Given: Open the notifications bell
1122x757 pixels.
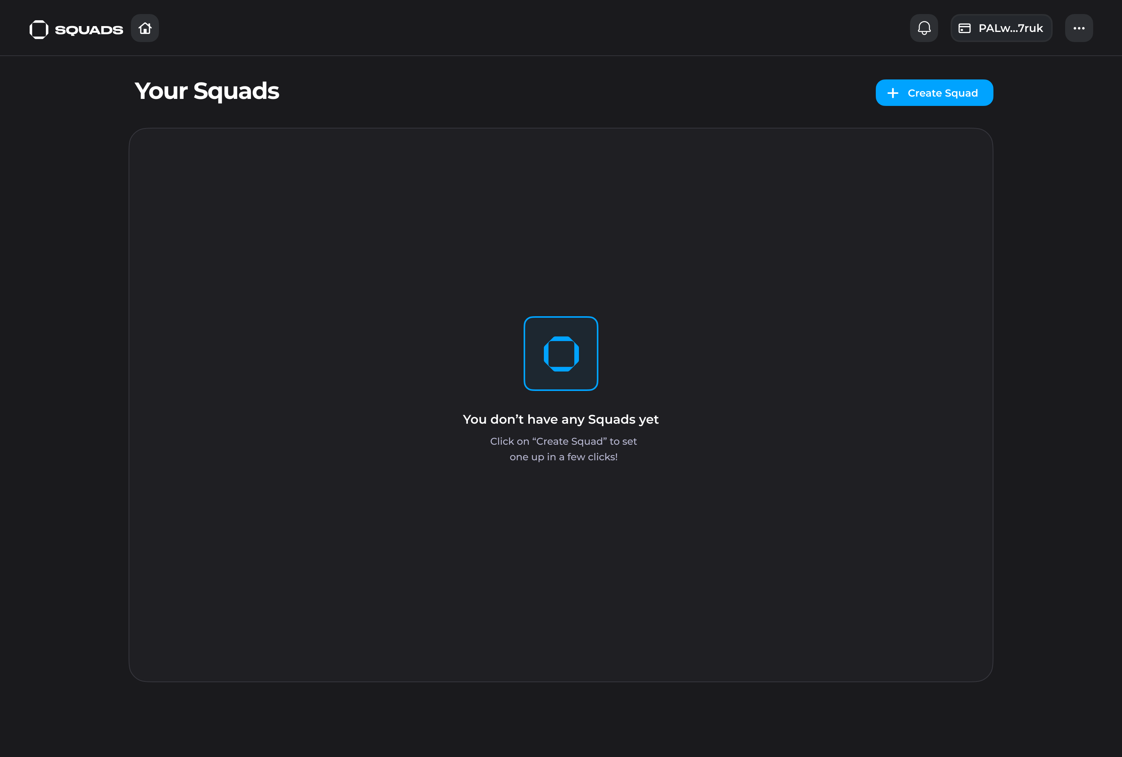Looking at the screenshot, I should coord(924,28).
